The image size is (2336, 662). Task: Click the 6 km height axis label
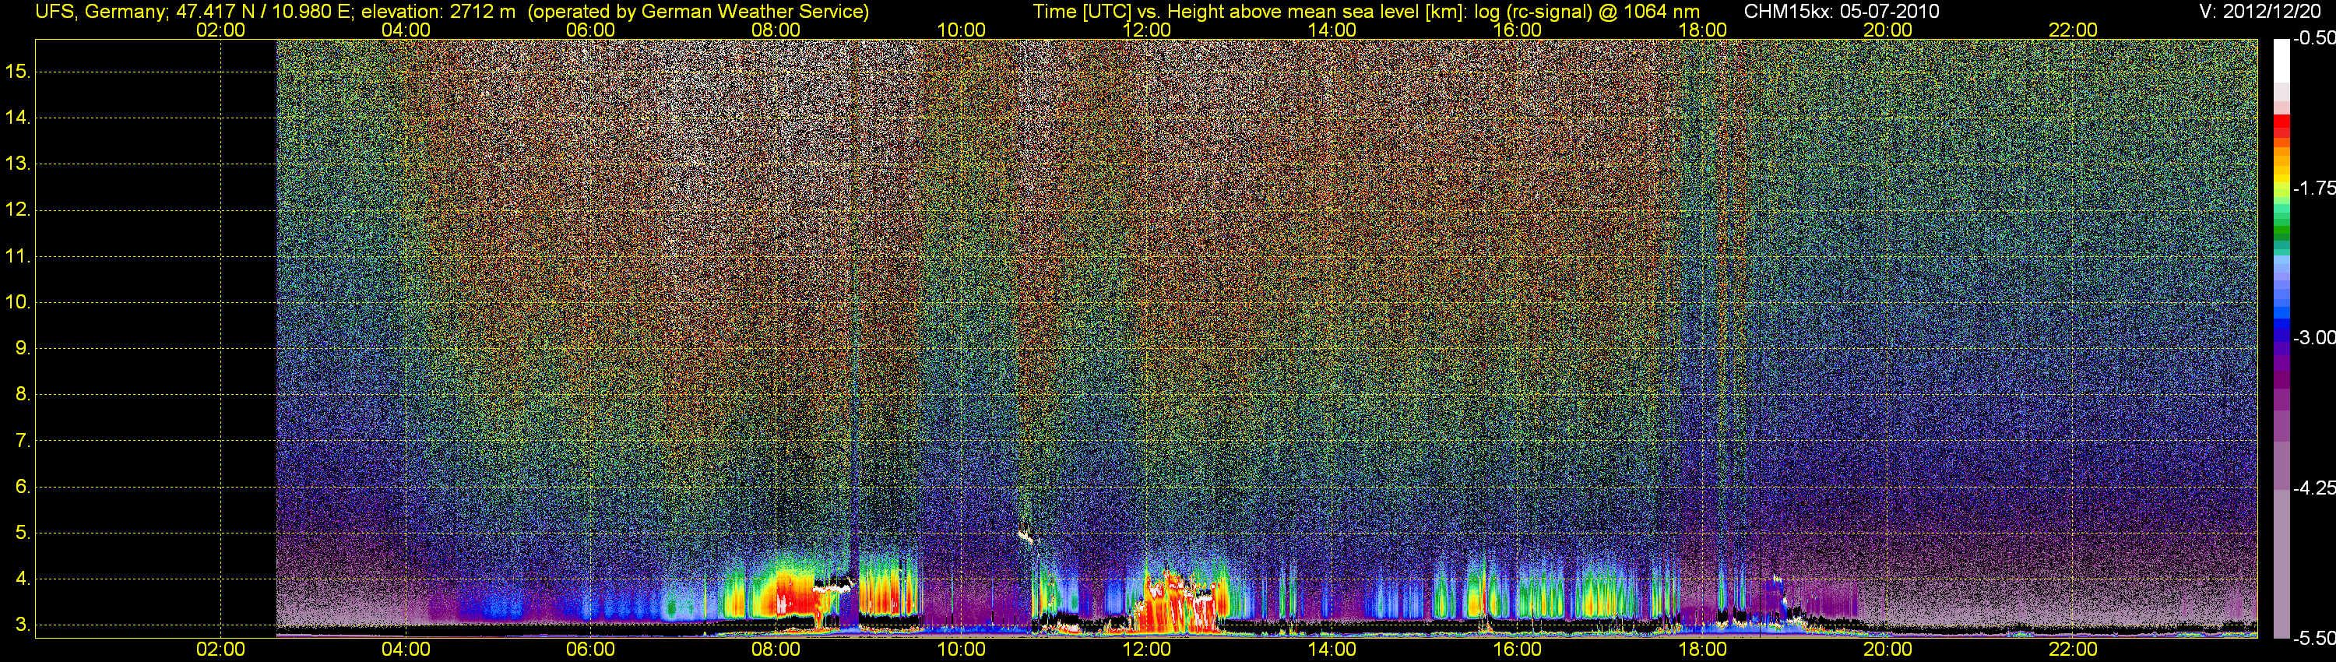23,487
